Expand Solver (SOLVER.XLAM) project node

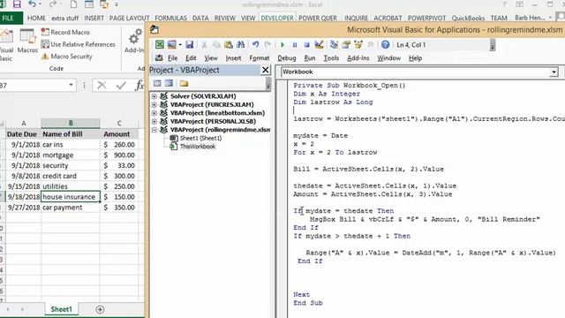click(x=154, y=96)
